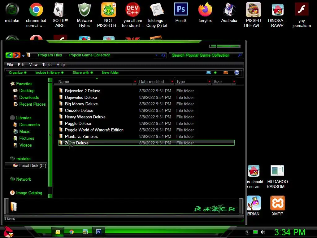
Task: Open the Tools menu
Action: click(x=47, y=65)
